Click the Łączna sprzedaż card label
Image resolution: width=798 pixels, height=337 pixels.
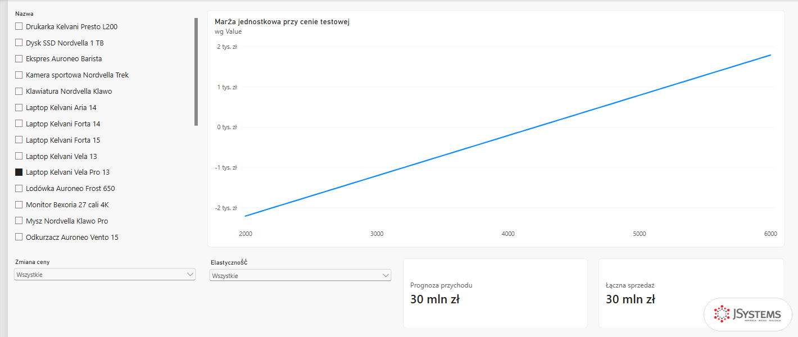(630, 285)
